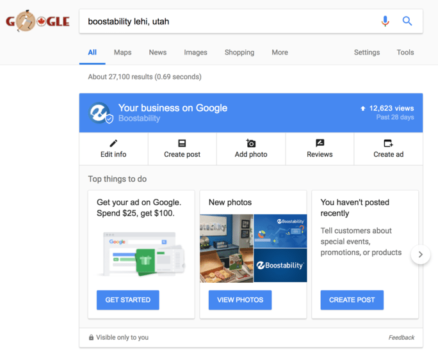
Task: Click the Create ad label
Action: click(388, 154)
